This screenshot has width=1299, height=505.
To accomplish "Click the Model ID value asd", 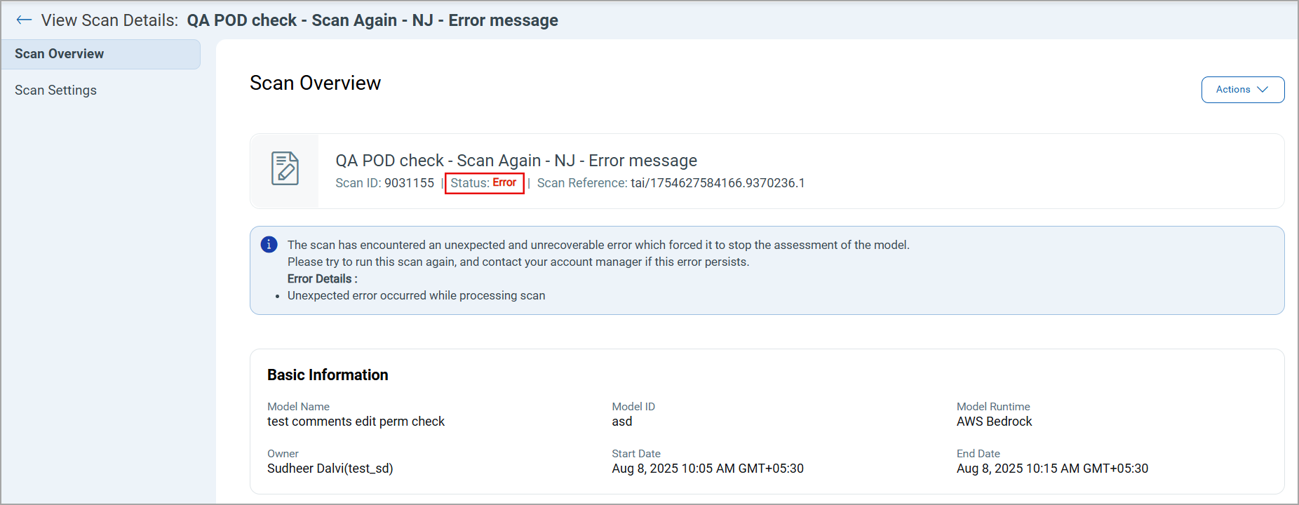I will [x=622, y=422].
